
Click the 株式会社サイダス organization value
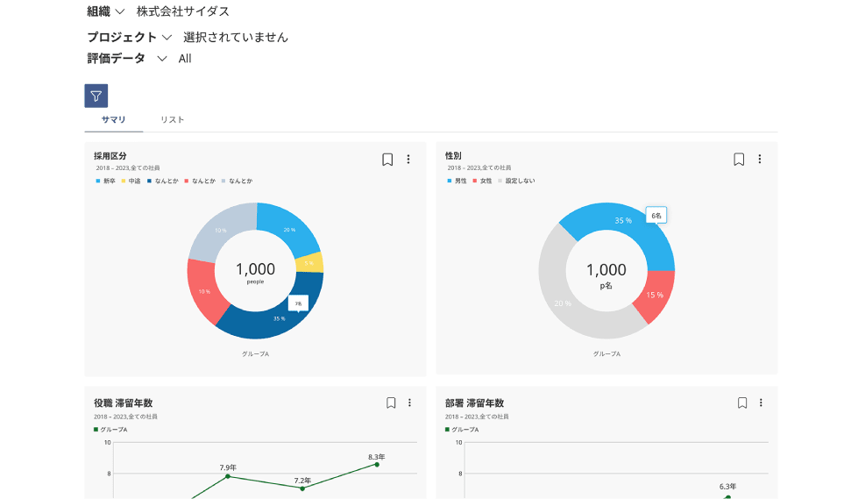click(183, 11)
